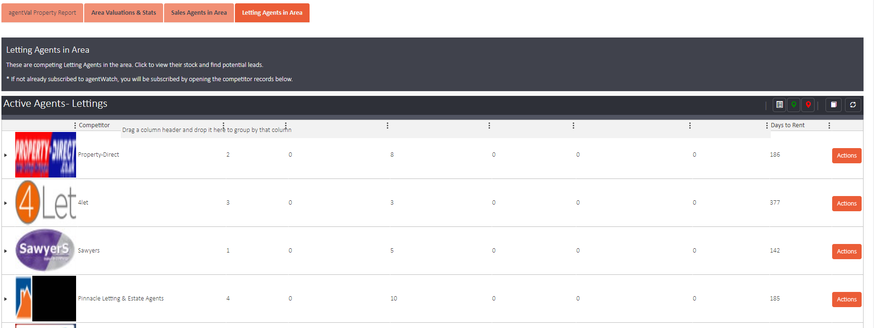Open the agentVal Property Report tab
Screen dimensions: 874x328
[x=42, y=13]
